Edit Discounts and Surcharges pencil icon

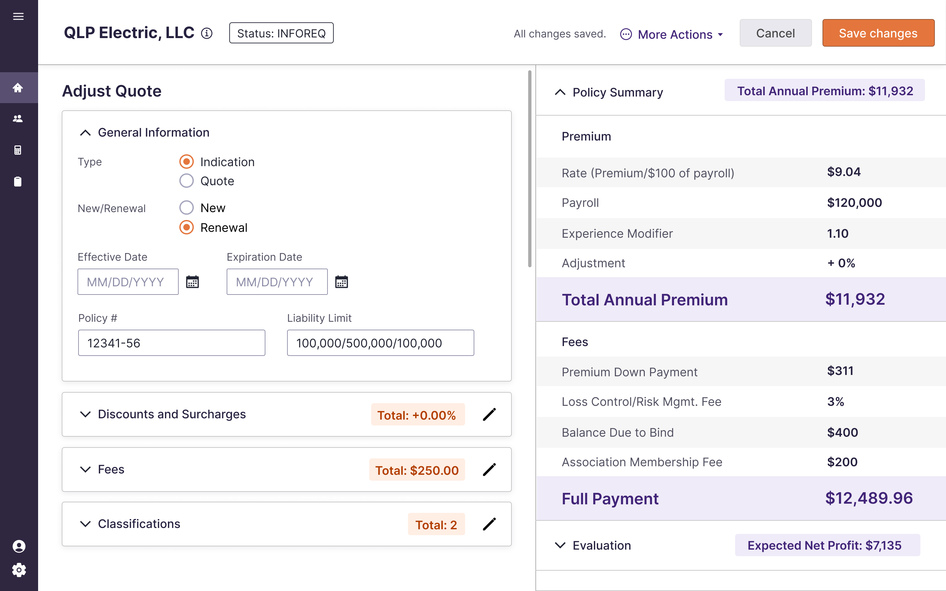(x=489, y=414)
